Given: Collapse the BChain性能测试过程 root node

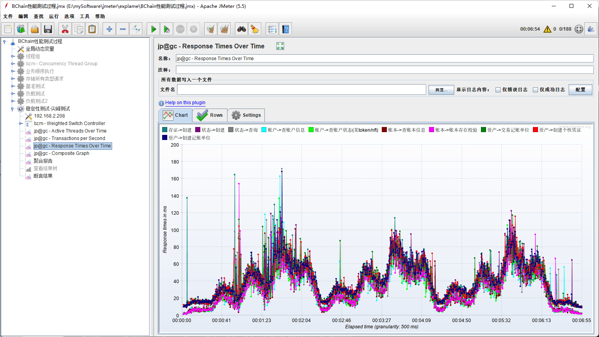Looking at the screenshot, I should pos(4,41).
